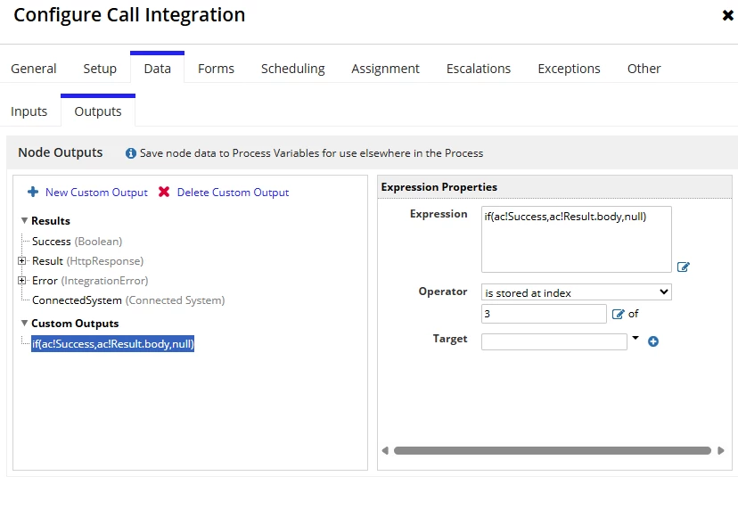
Task: Click the red X Delete Custom Output icon
Action: coord(164,192)
